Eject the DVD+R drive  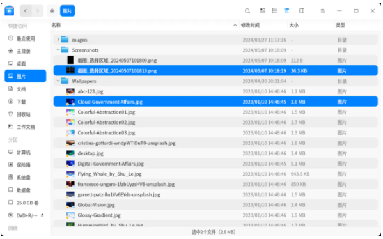(42, 215)
